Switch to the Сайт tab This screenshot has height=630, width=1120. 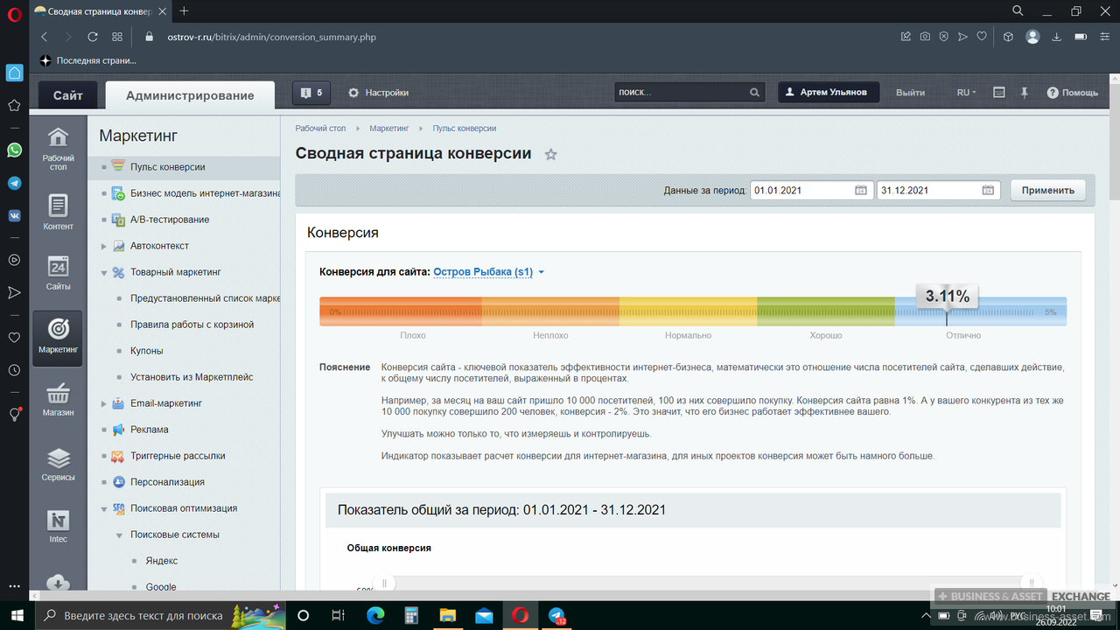click(x=67, y=95)
